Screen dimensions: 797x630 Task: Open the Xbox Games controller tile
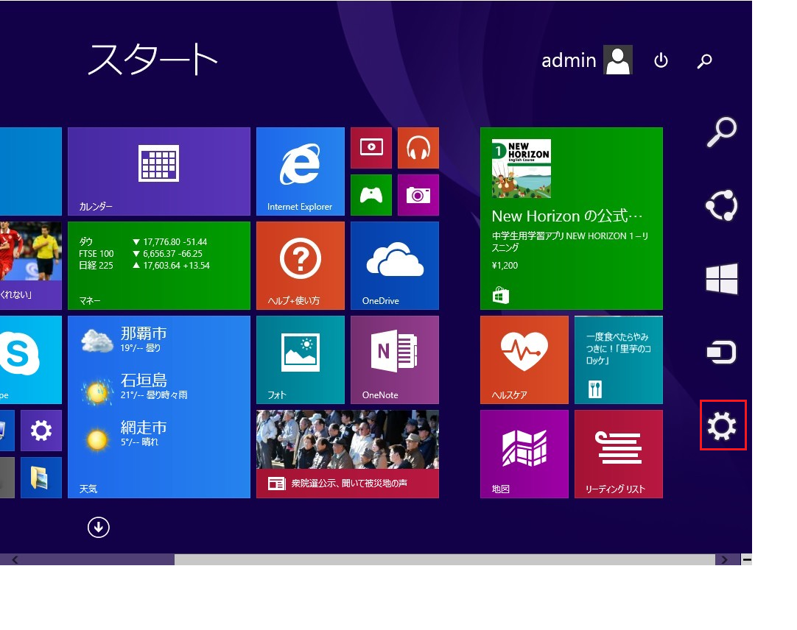371,195
